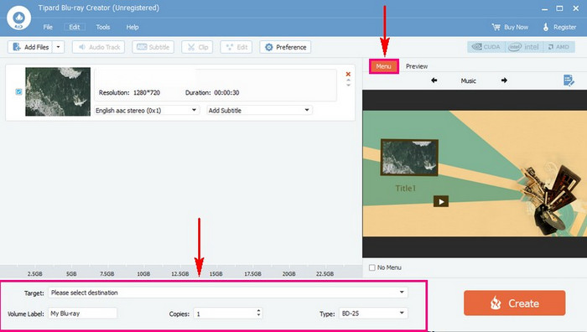Open the Type BD-25 dropdown
The image size is (587, 332).
point(373,314)
